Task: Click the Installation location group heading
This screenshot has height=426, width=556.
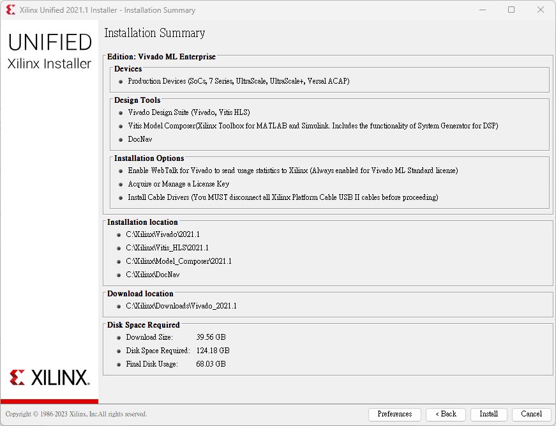Action: click(x=142, y=222)
